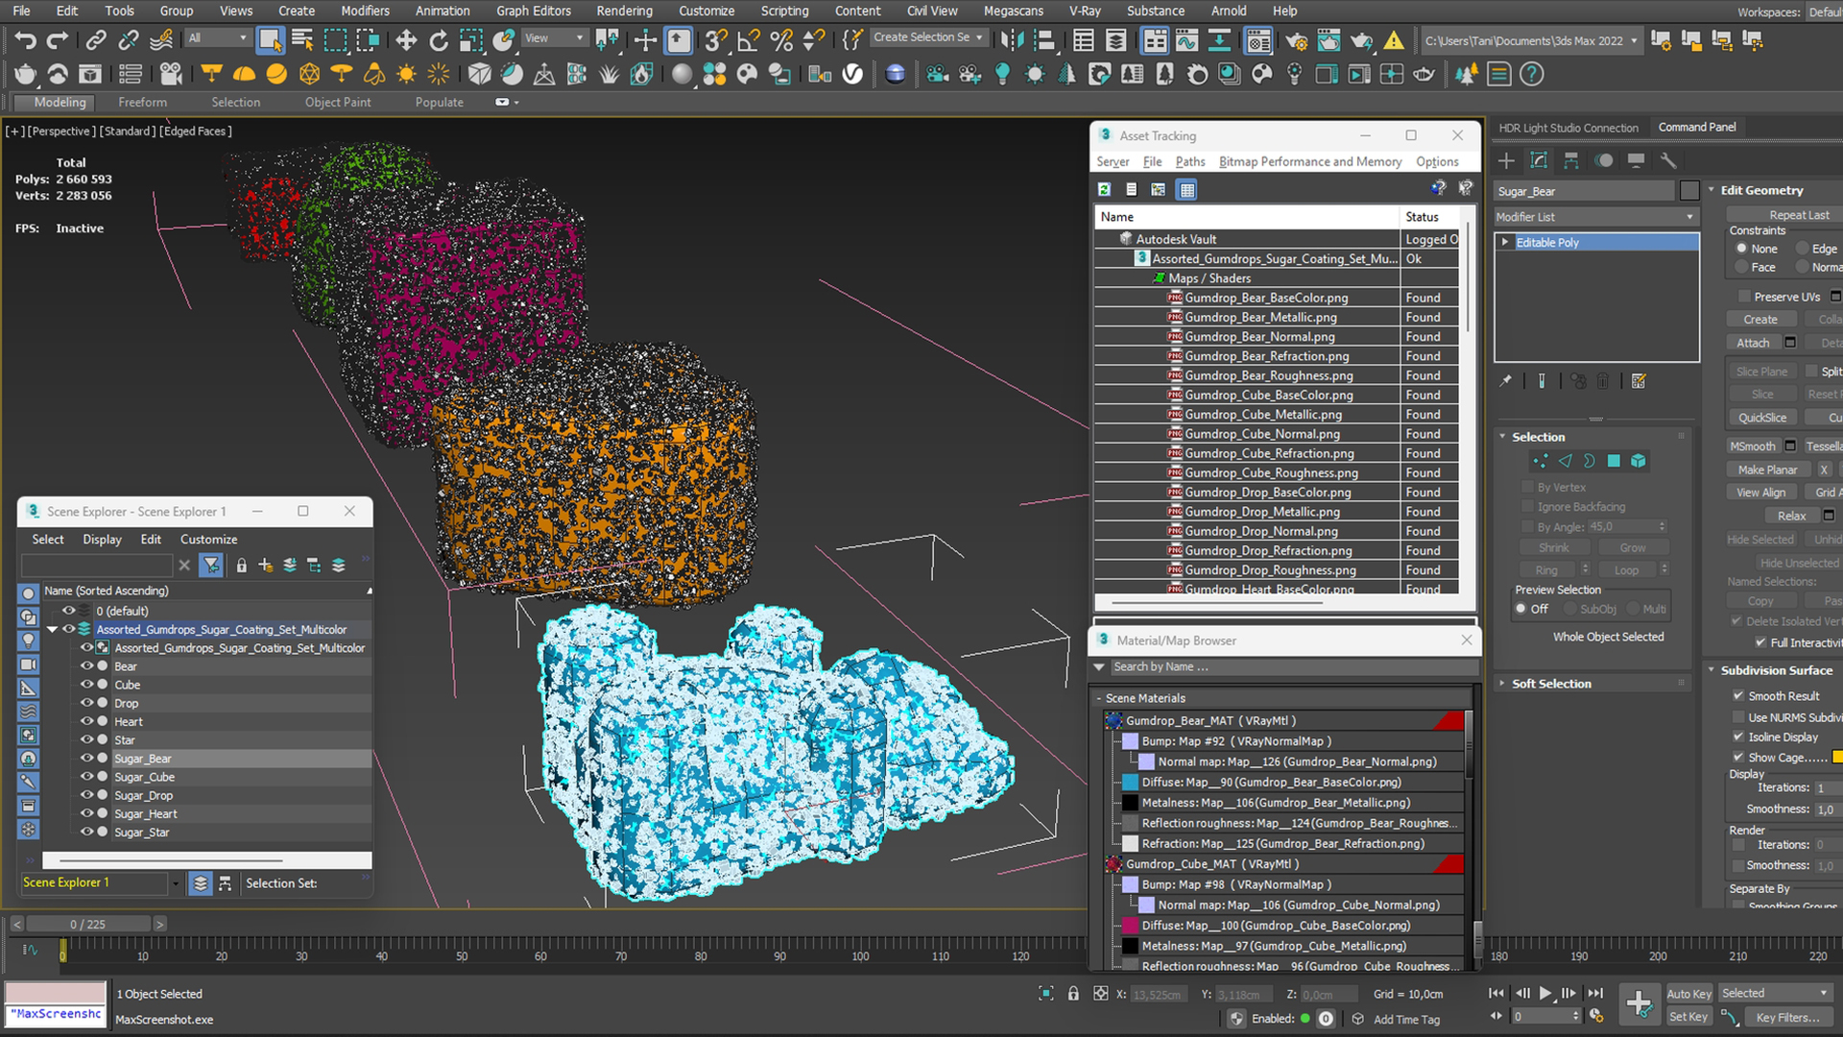Uncheck the Smooth Result checkbox

[x=1738, y=695]
